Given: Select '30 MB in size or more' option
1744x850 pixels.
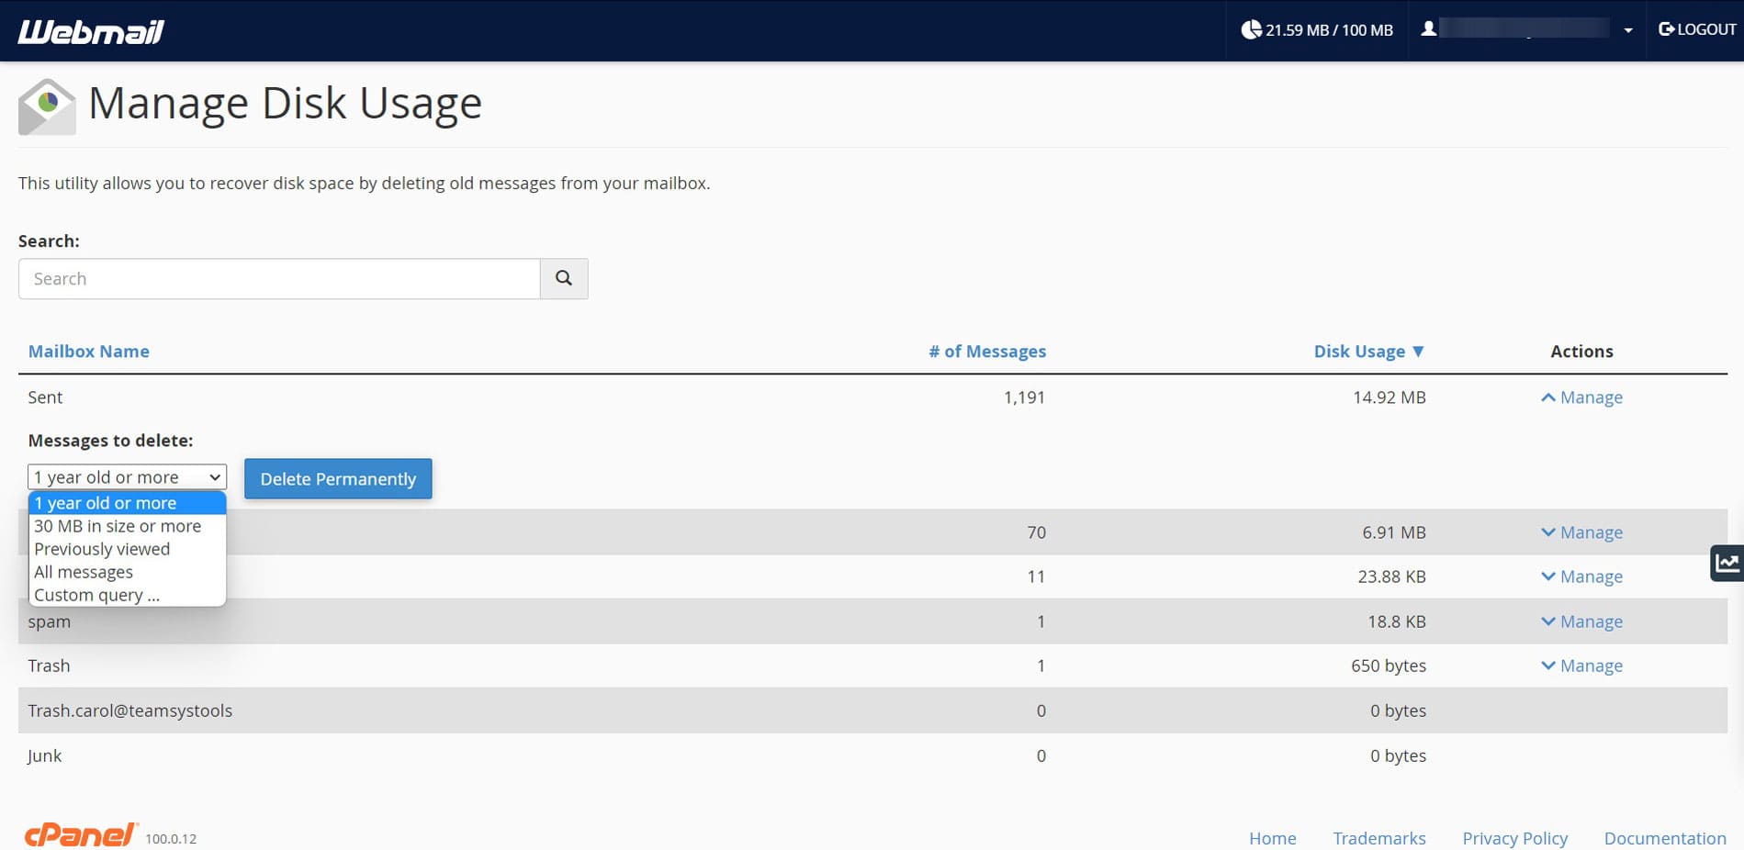Looking at the screenshot, I should tap(118, 526).
